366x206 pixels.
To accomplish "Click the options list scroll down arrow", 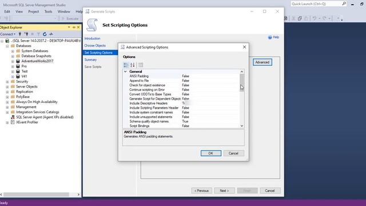I will [242, 126].
